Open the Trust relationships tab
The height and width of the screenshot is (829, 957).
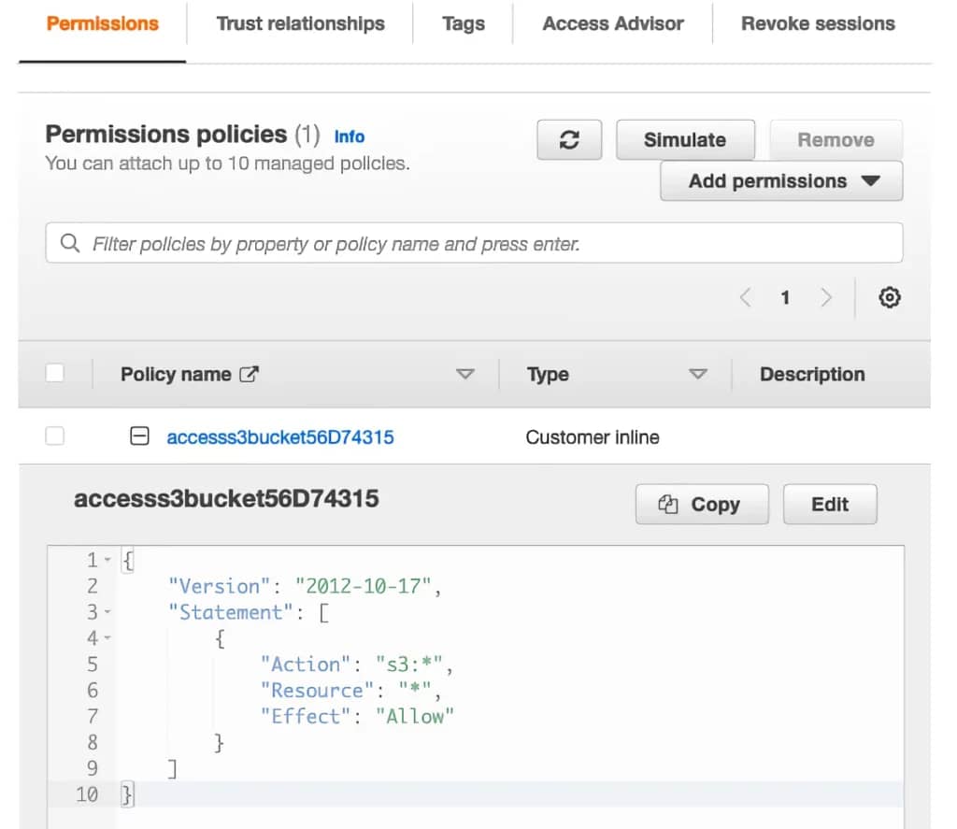click(300, 23)
